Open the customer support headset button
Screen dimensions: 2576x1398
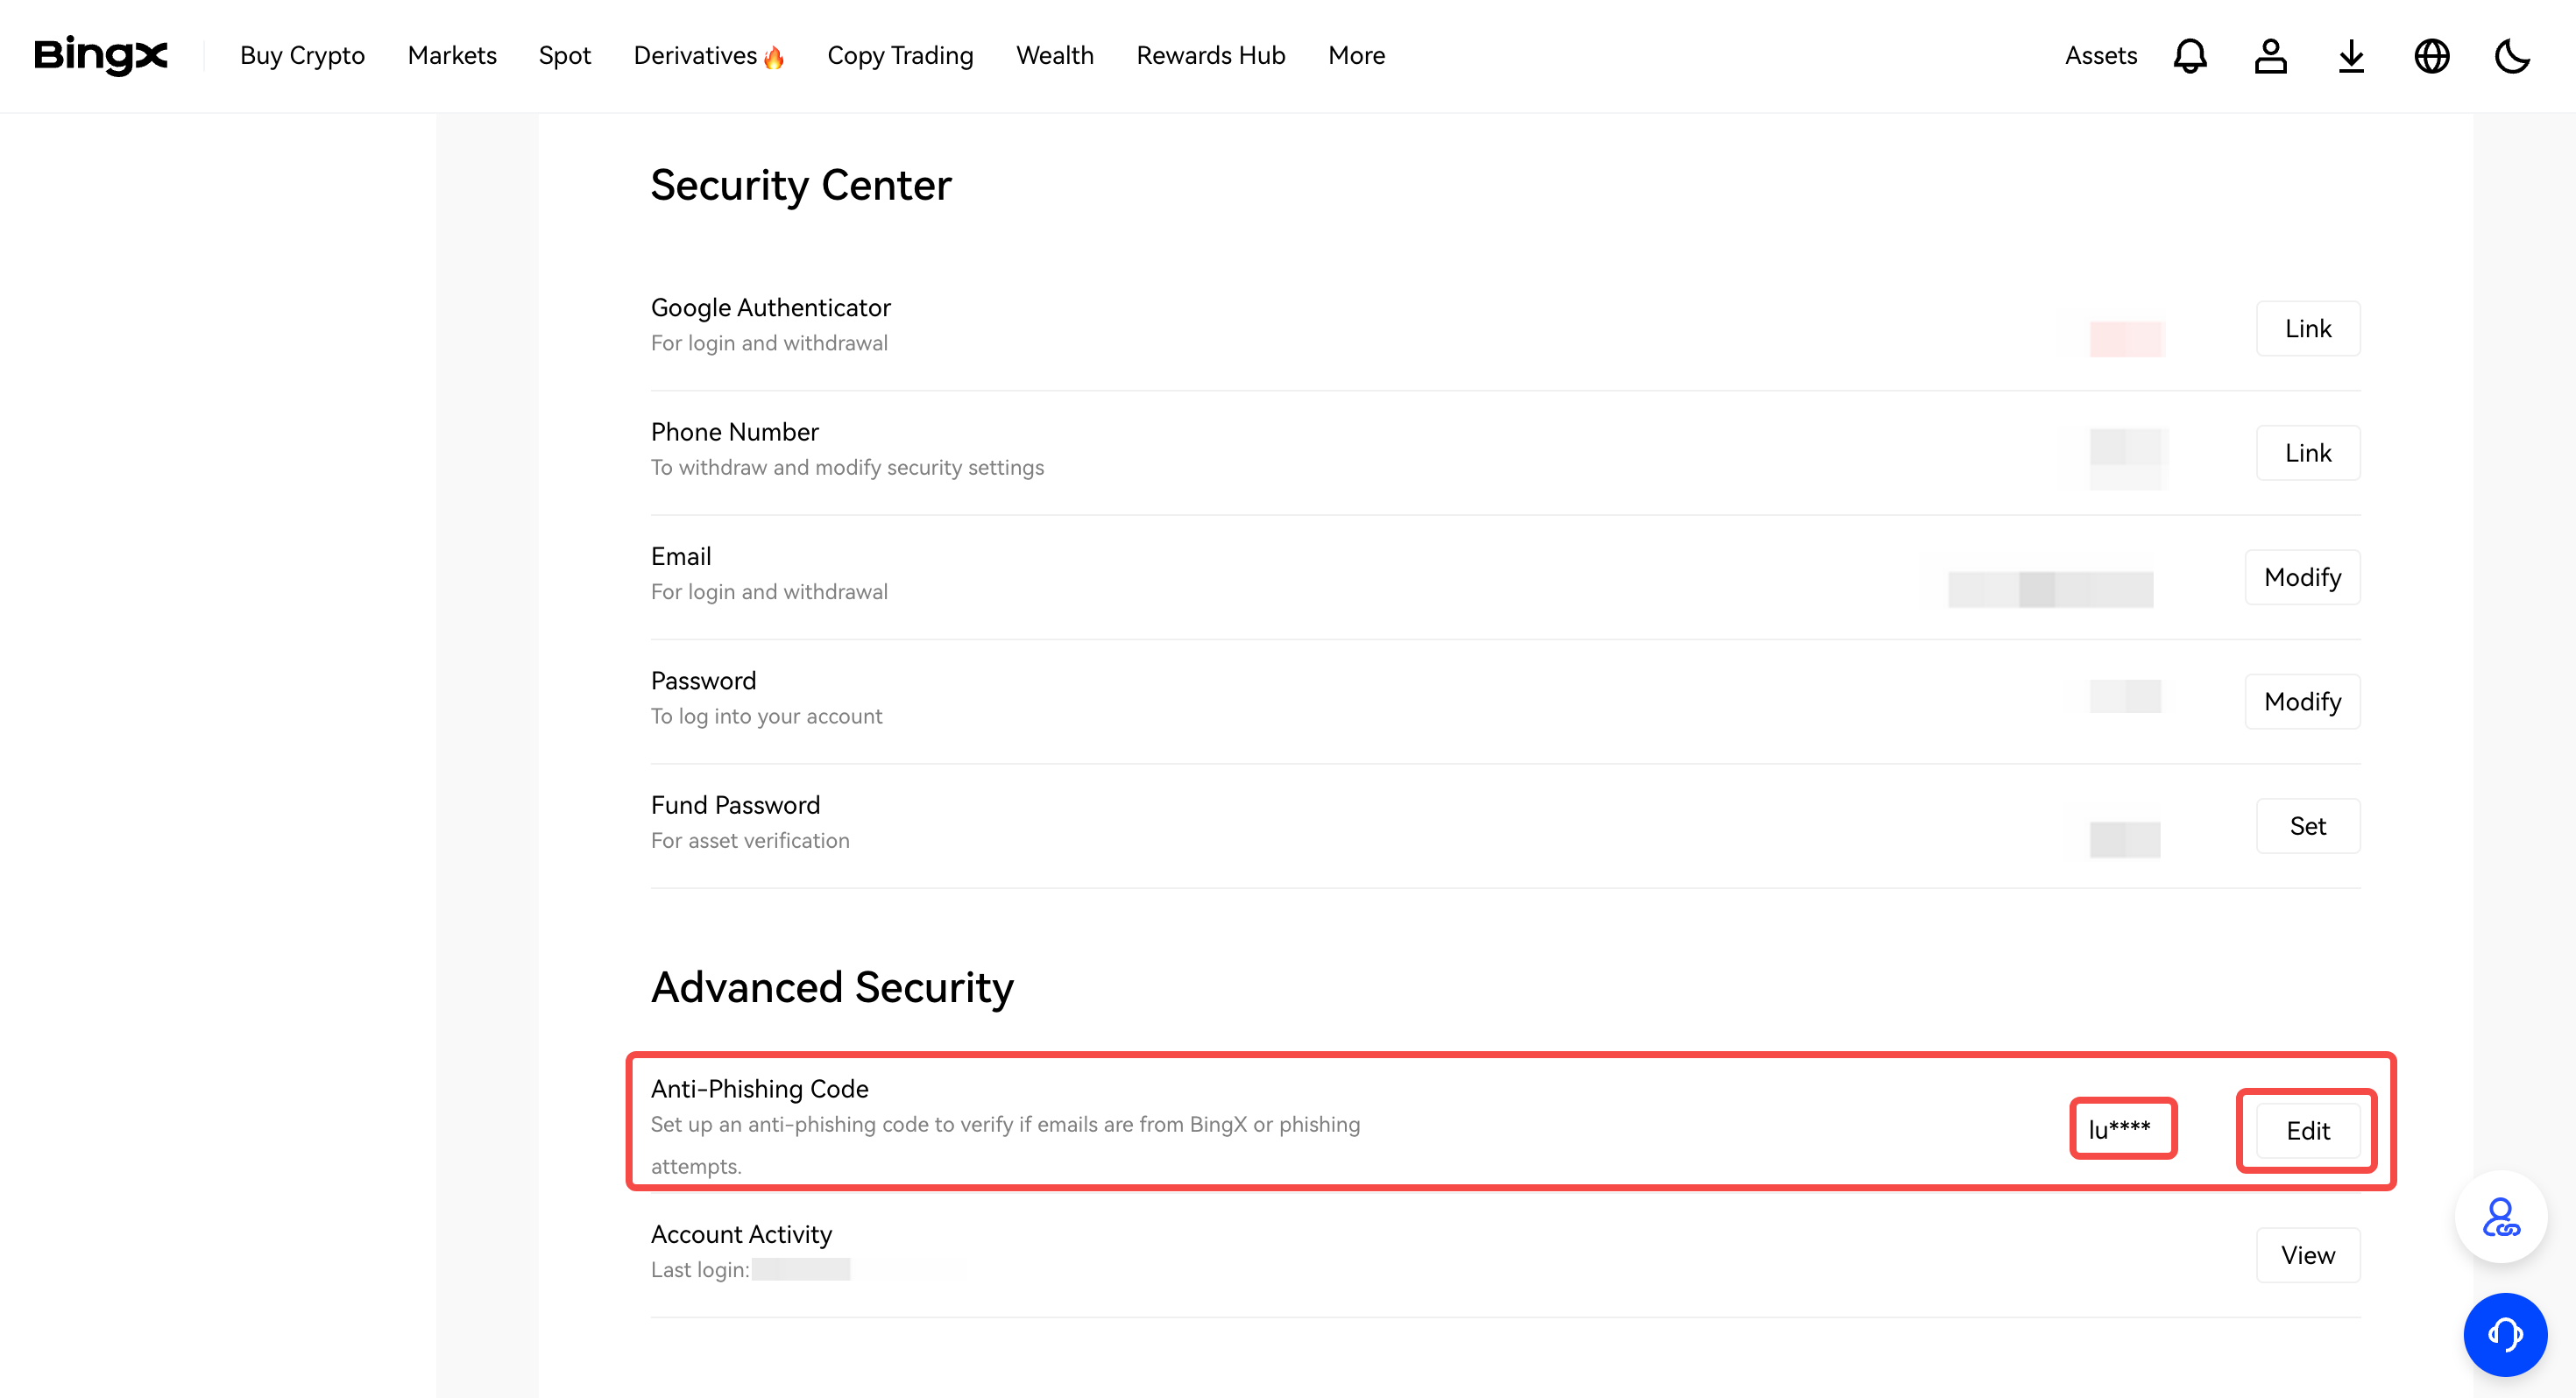coord(2504,1334)
